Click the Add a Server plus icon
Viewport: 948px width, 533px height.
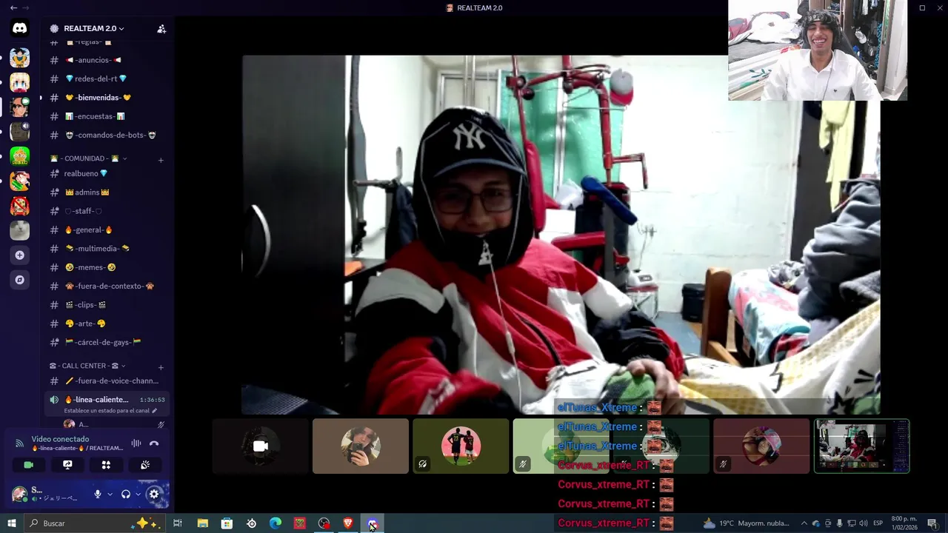coord(20,255)
